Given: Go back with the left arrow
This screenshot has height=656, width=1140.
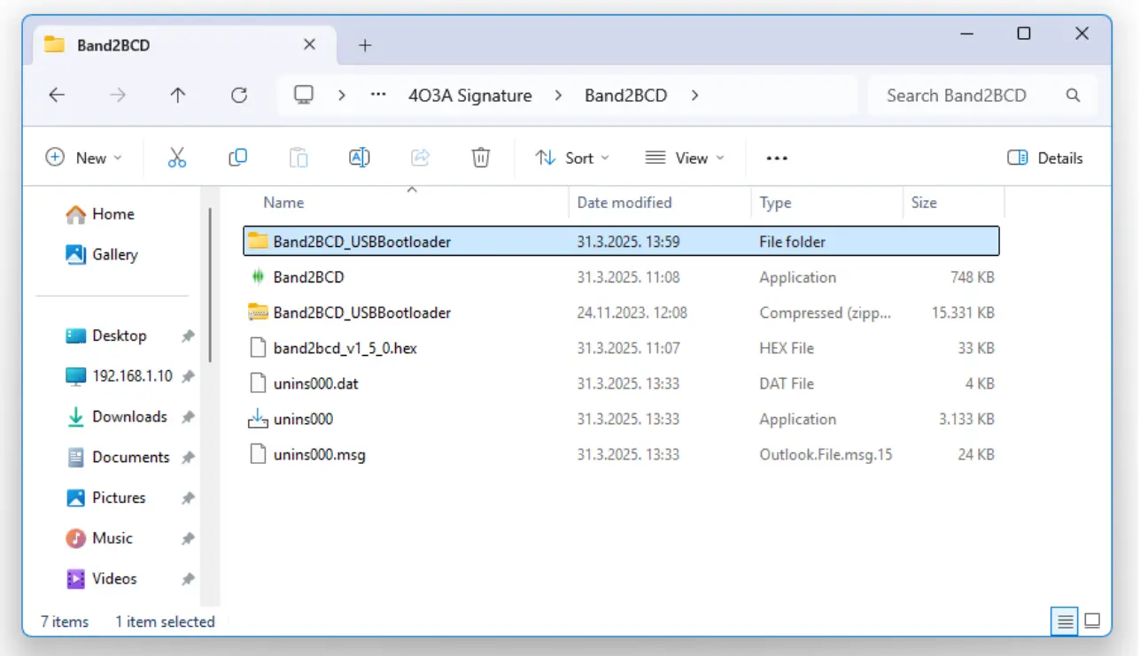Looking at the screenshot, I should pyautogui.click(x=57, y=95).
